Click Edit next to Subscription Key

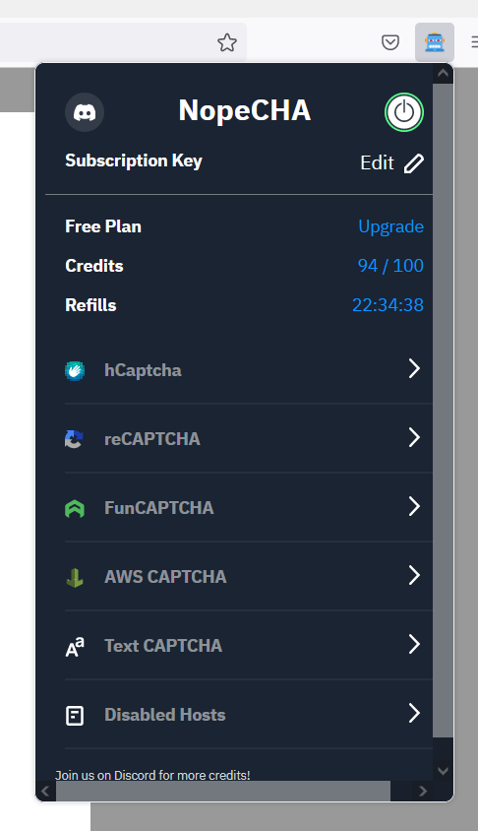pyautogui.click(x=377, y=162)
